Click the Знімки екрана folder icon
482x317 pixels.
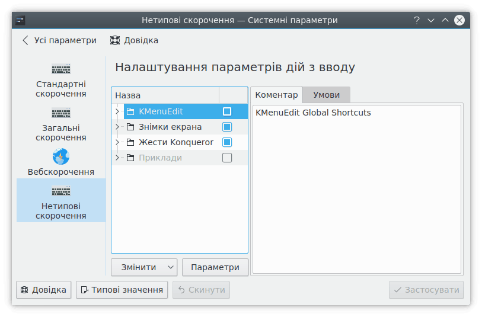click(130, 127)
